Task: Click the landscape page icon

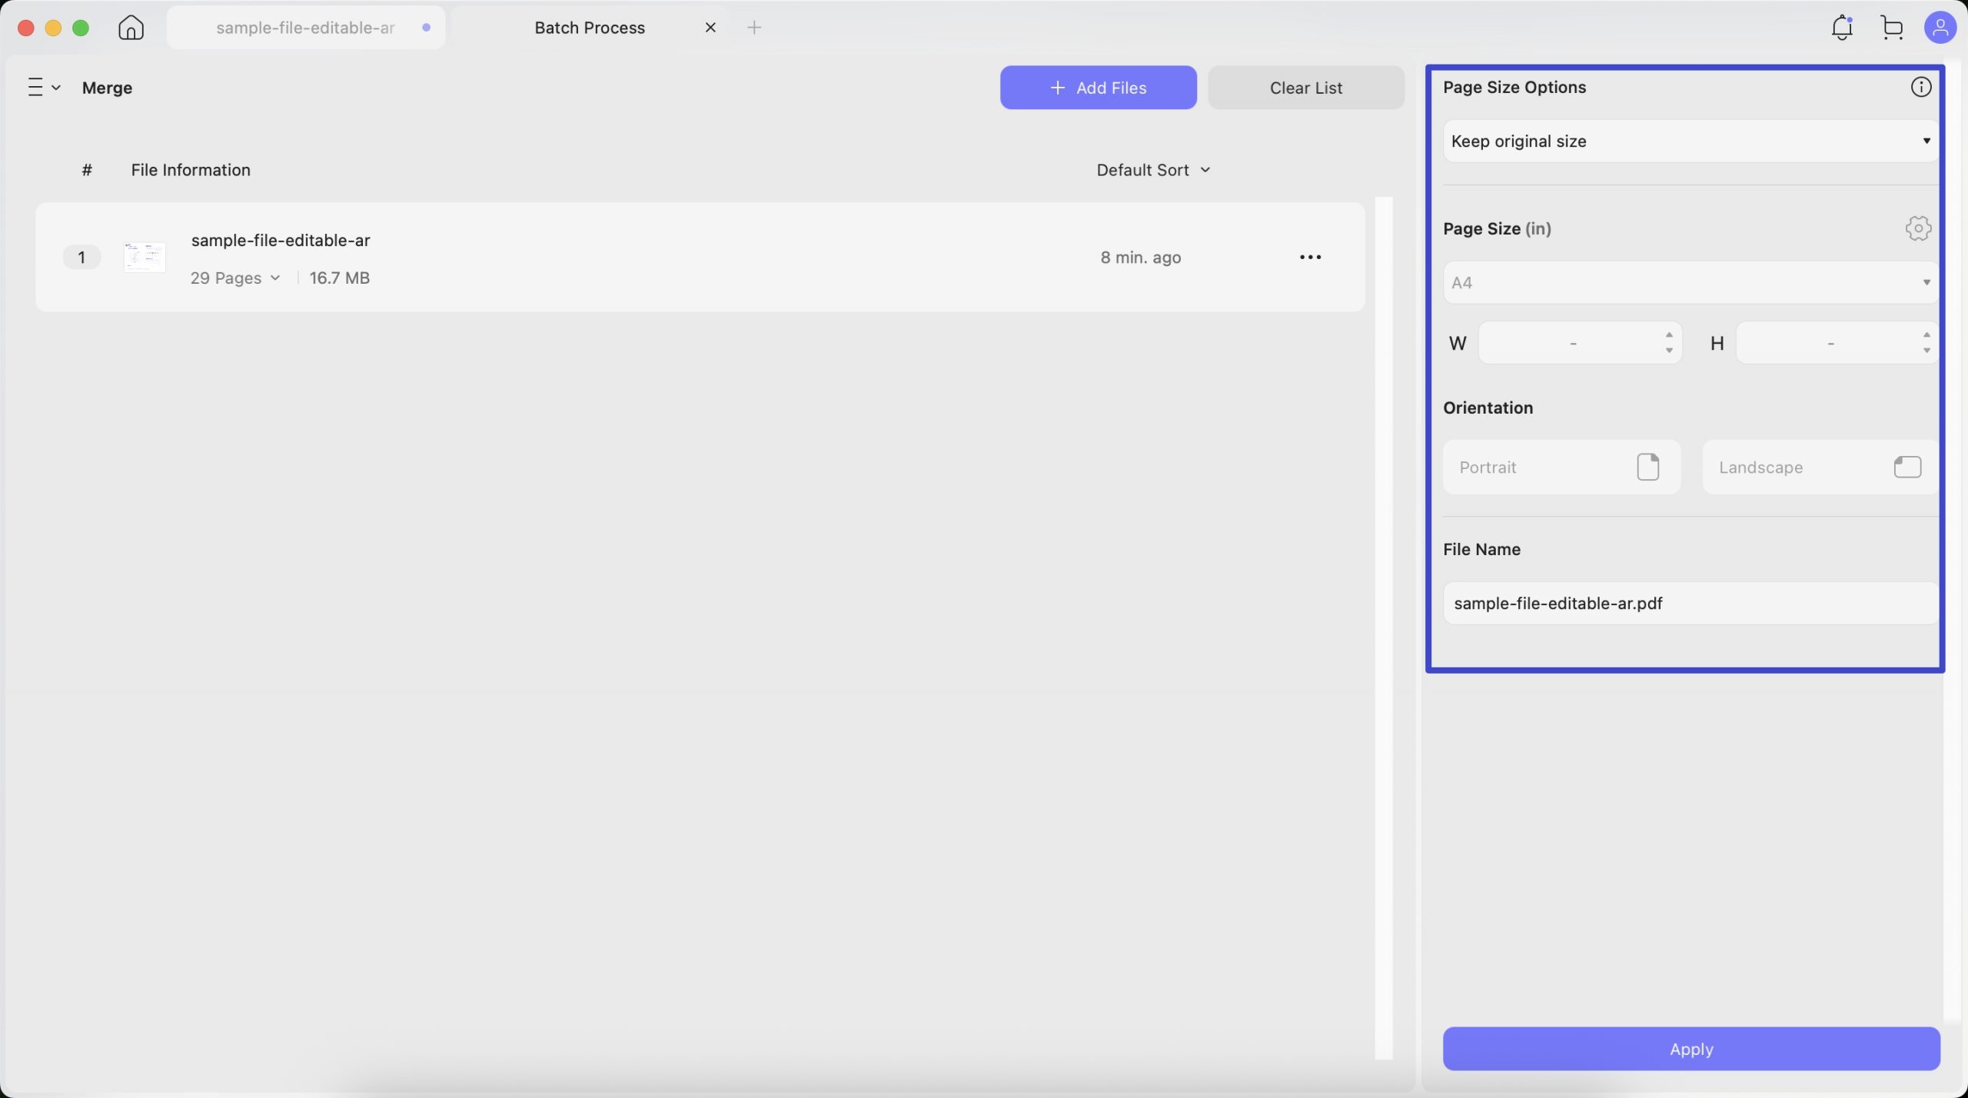Action: point(1907,467)
